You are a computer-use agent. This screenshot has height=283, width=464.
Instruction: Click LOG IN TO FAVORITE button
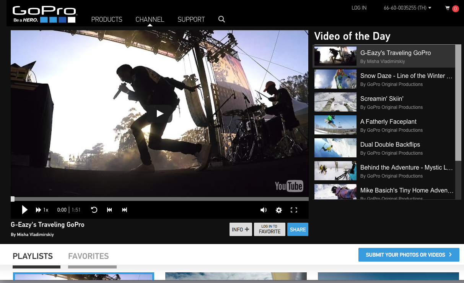click(270, 230)
